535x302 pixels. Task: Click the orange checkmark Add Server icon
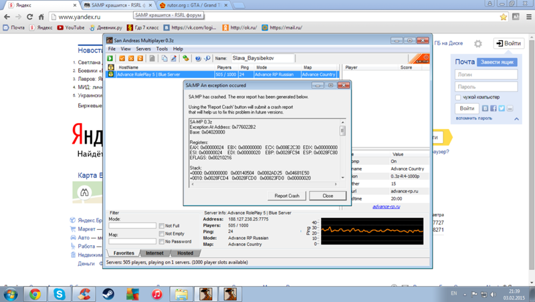[122, 58]
